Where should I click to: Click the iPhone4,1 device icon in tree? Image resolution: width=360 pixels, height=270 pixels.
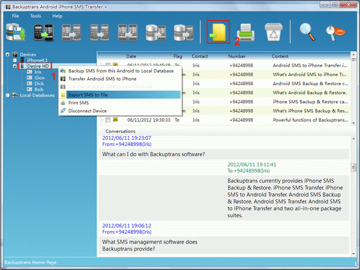point(22,60)
